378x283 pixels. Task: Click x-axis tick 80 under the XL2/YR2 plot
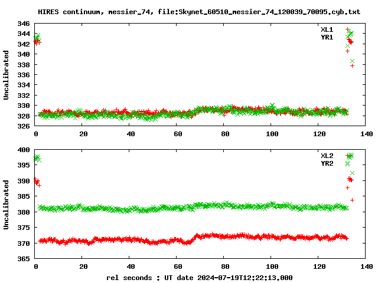tap(225, 266)
